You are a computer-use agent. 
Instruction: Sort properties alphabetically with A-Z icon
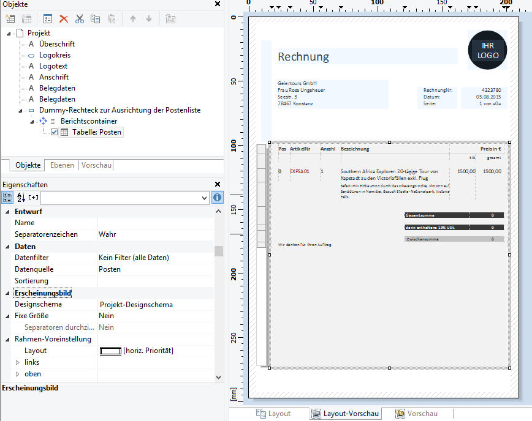[20, 198]
